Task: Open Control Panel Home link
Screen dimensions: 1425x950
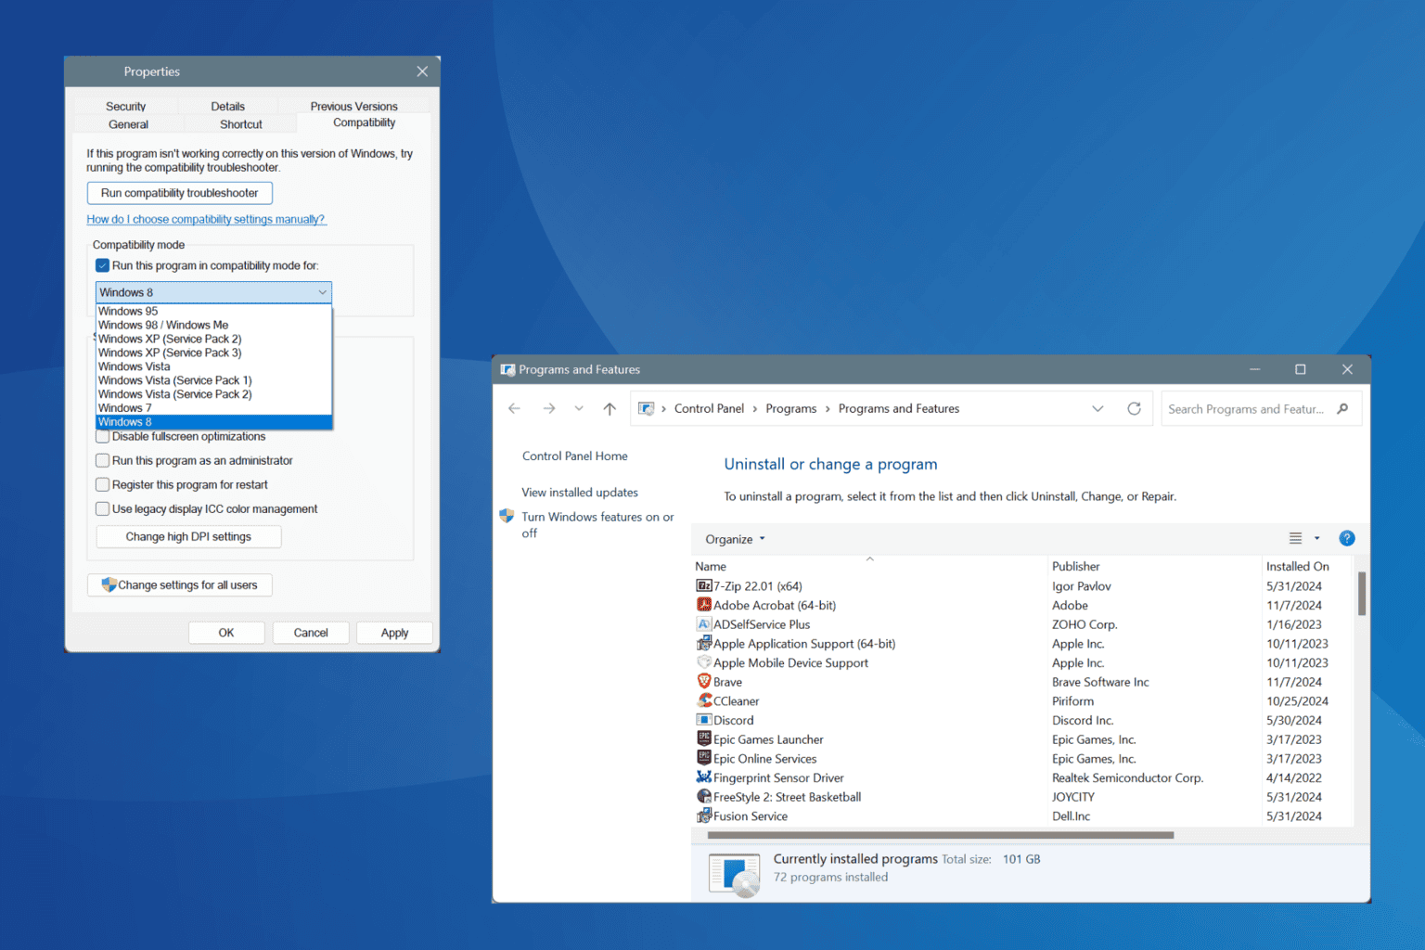Action: (575, 456)
